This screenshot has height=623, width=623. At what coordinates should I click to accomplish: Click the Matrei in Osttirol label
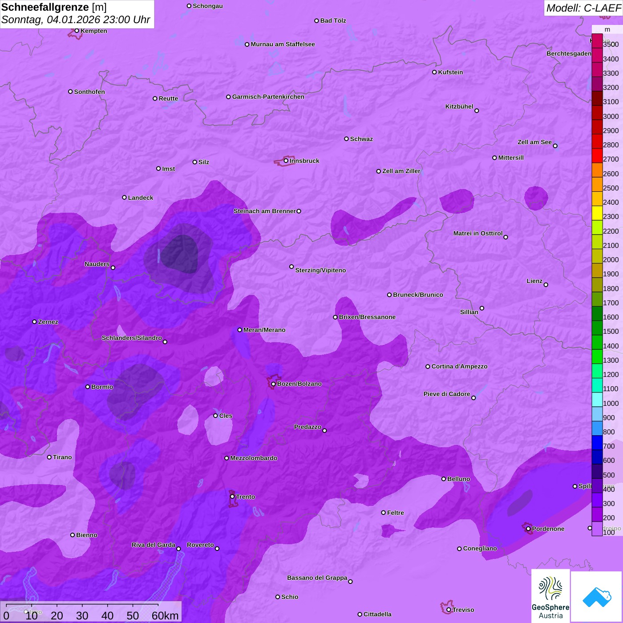[x=478, y=233]
